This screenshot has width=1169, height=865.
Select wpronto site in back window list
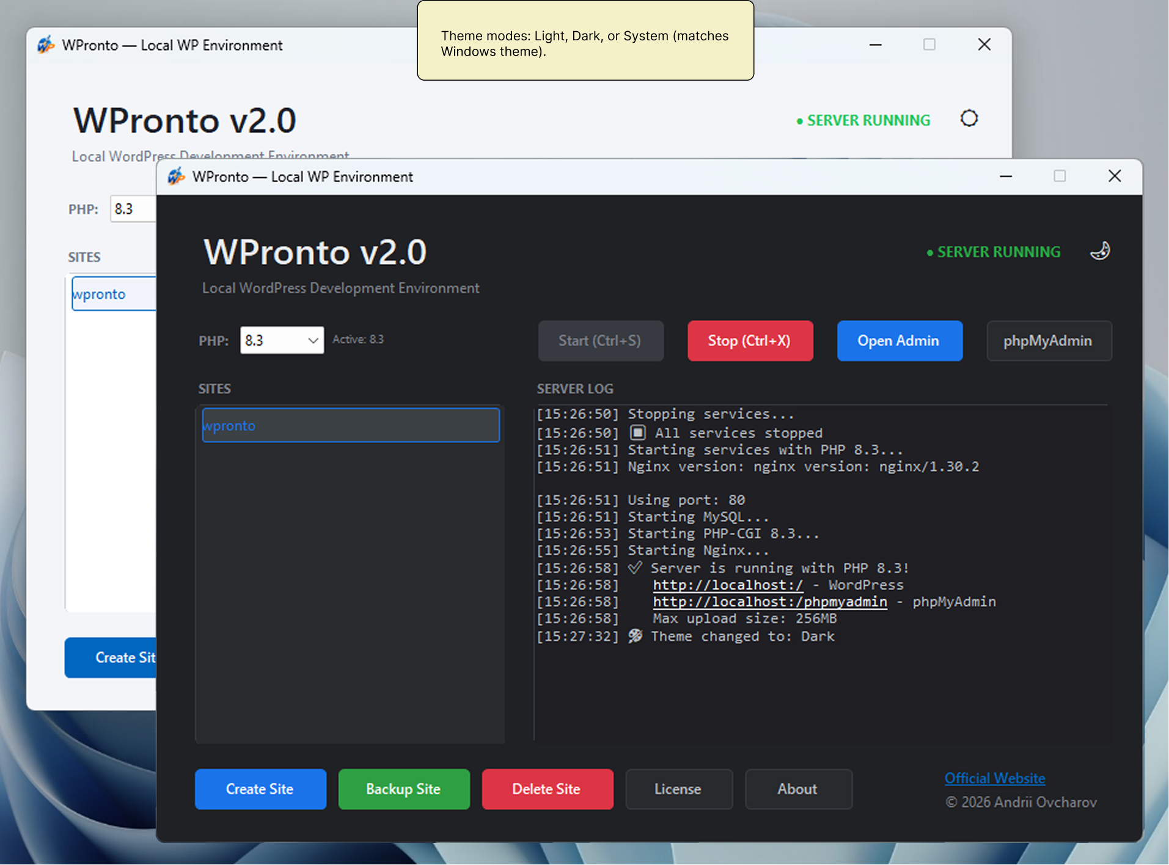click(x=114, y=294)
